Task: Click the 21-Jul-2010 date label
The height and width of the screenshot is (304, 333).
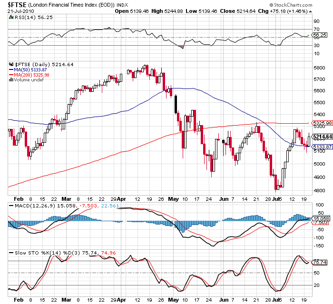Action: 20,11
